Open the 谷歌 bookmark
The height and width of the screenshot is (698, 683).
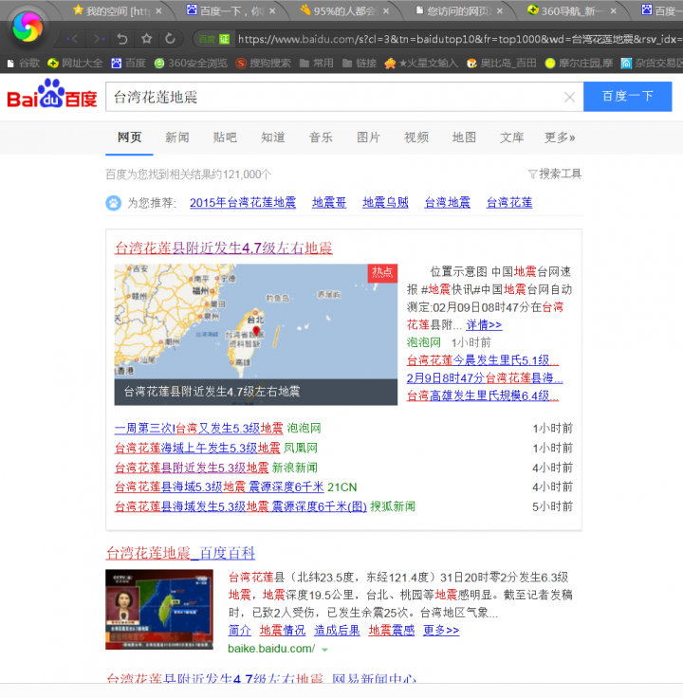point(24,64)
